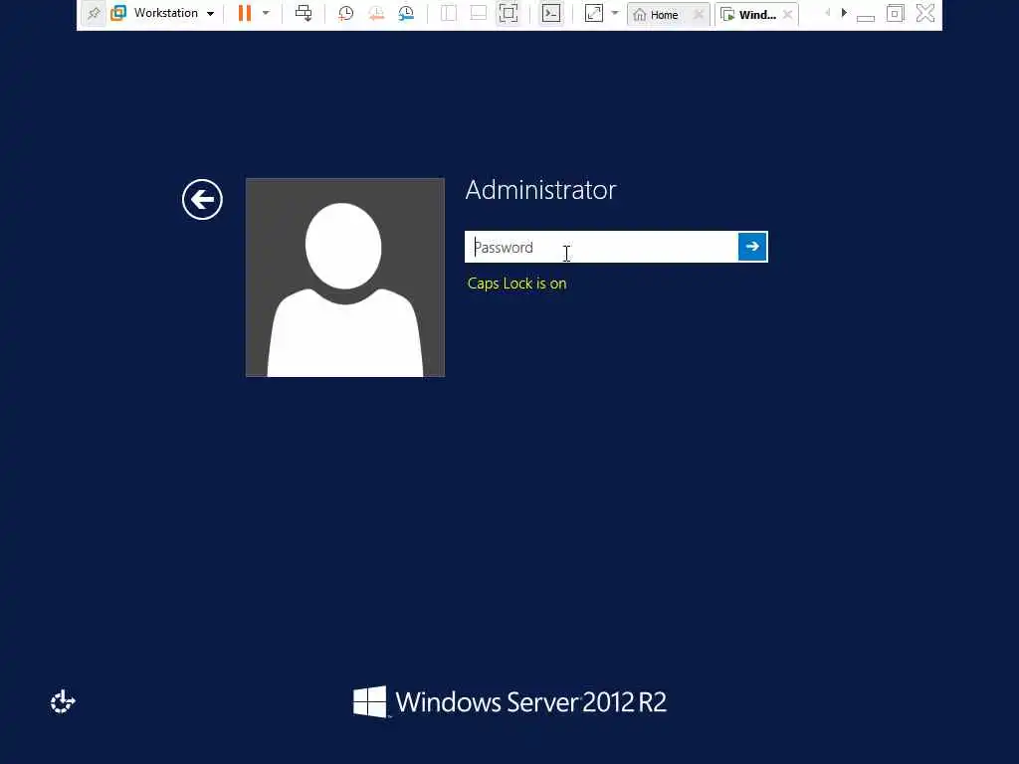The width and height of the screenshot is (1019, 764).
Task: Revert VM to previous snapshot
Action: click(x=376, y=13)
